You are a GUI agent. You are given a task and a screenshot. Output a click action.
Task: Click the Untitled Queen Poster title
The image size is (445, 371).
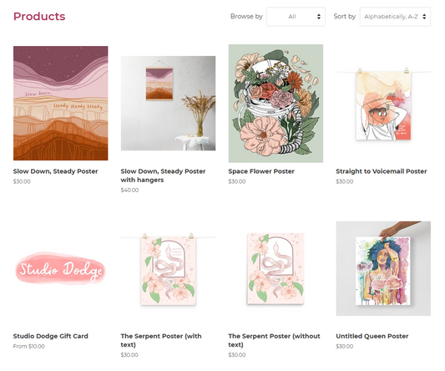coord(372,336)
